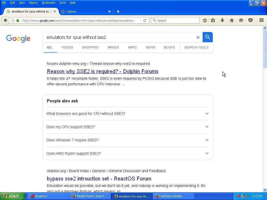The image size is (267, 200).
Task: Click the green padlock security icon
Action: [x=18, y=20]
